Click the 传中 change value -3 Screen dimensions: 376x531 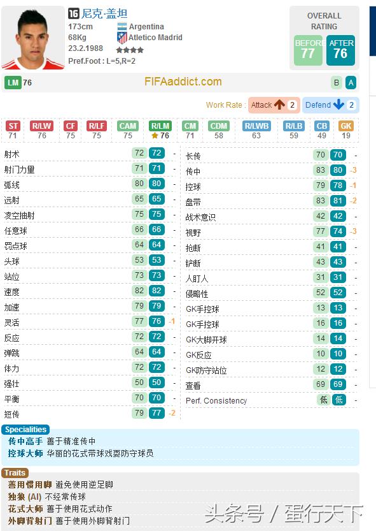[x=353, y=170]
